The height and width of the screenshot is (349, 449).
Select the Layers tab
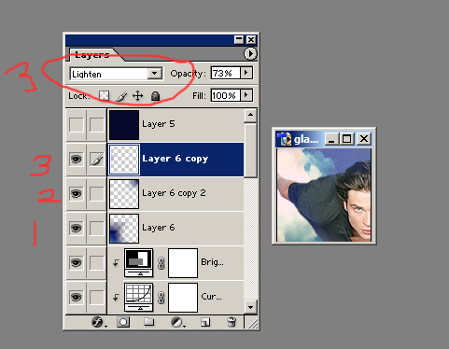tap(92, 55)
